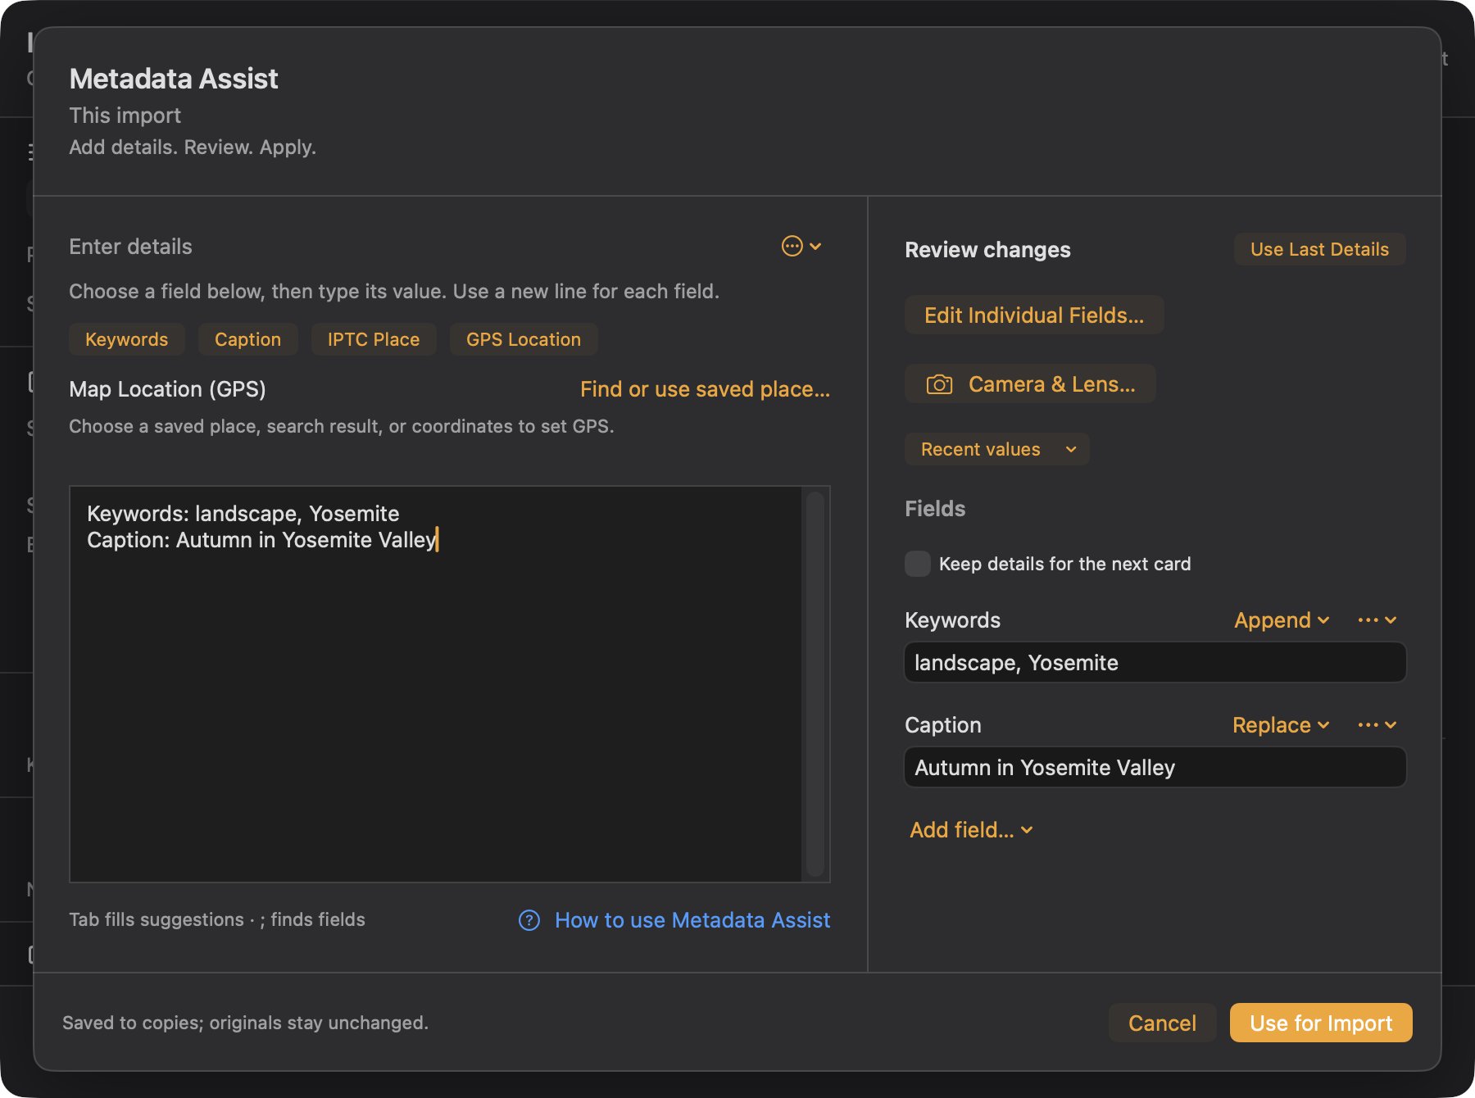1475x1098 pixels.
Task: Click 'Saved to copies; originals stay unchanged.' text
Action: pos(245,1023)
